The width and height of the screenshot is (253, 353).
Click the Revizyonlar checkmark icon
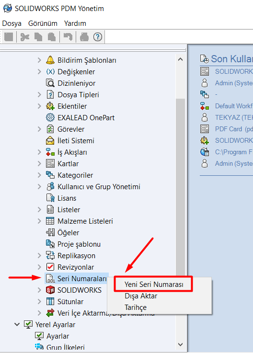click(50, 267)
